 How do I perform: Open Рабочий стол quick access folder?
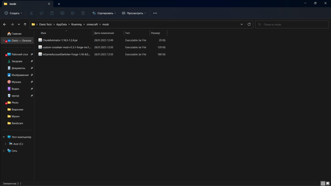point(20,55)
